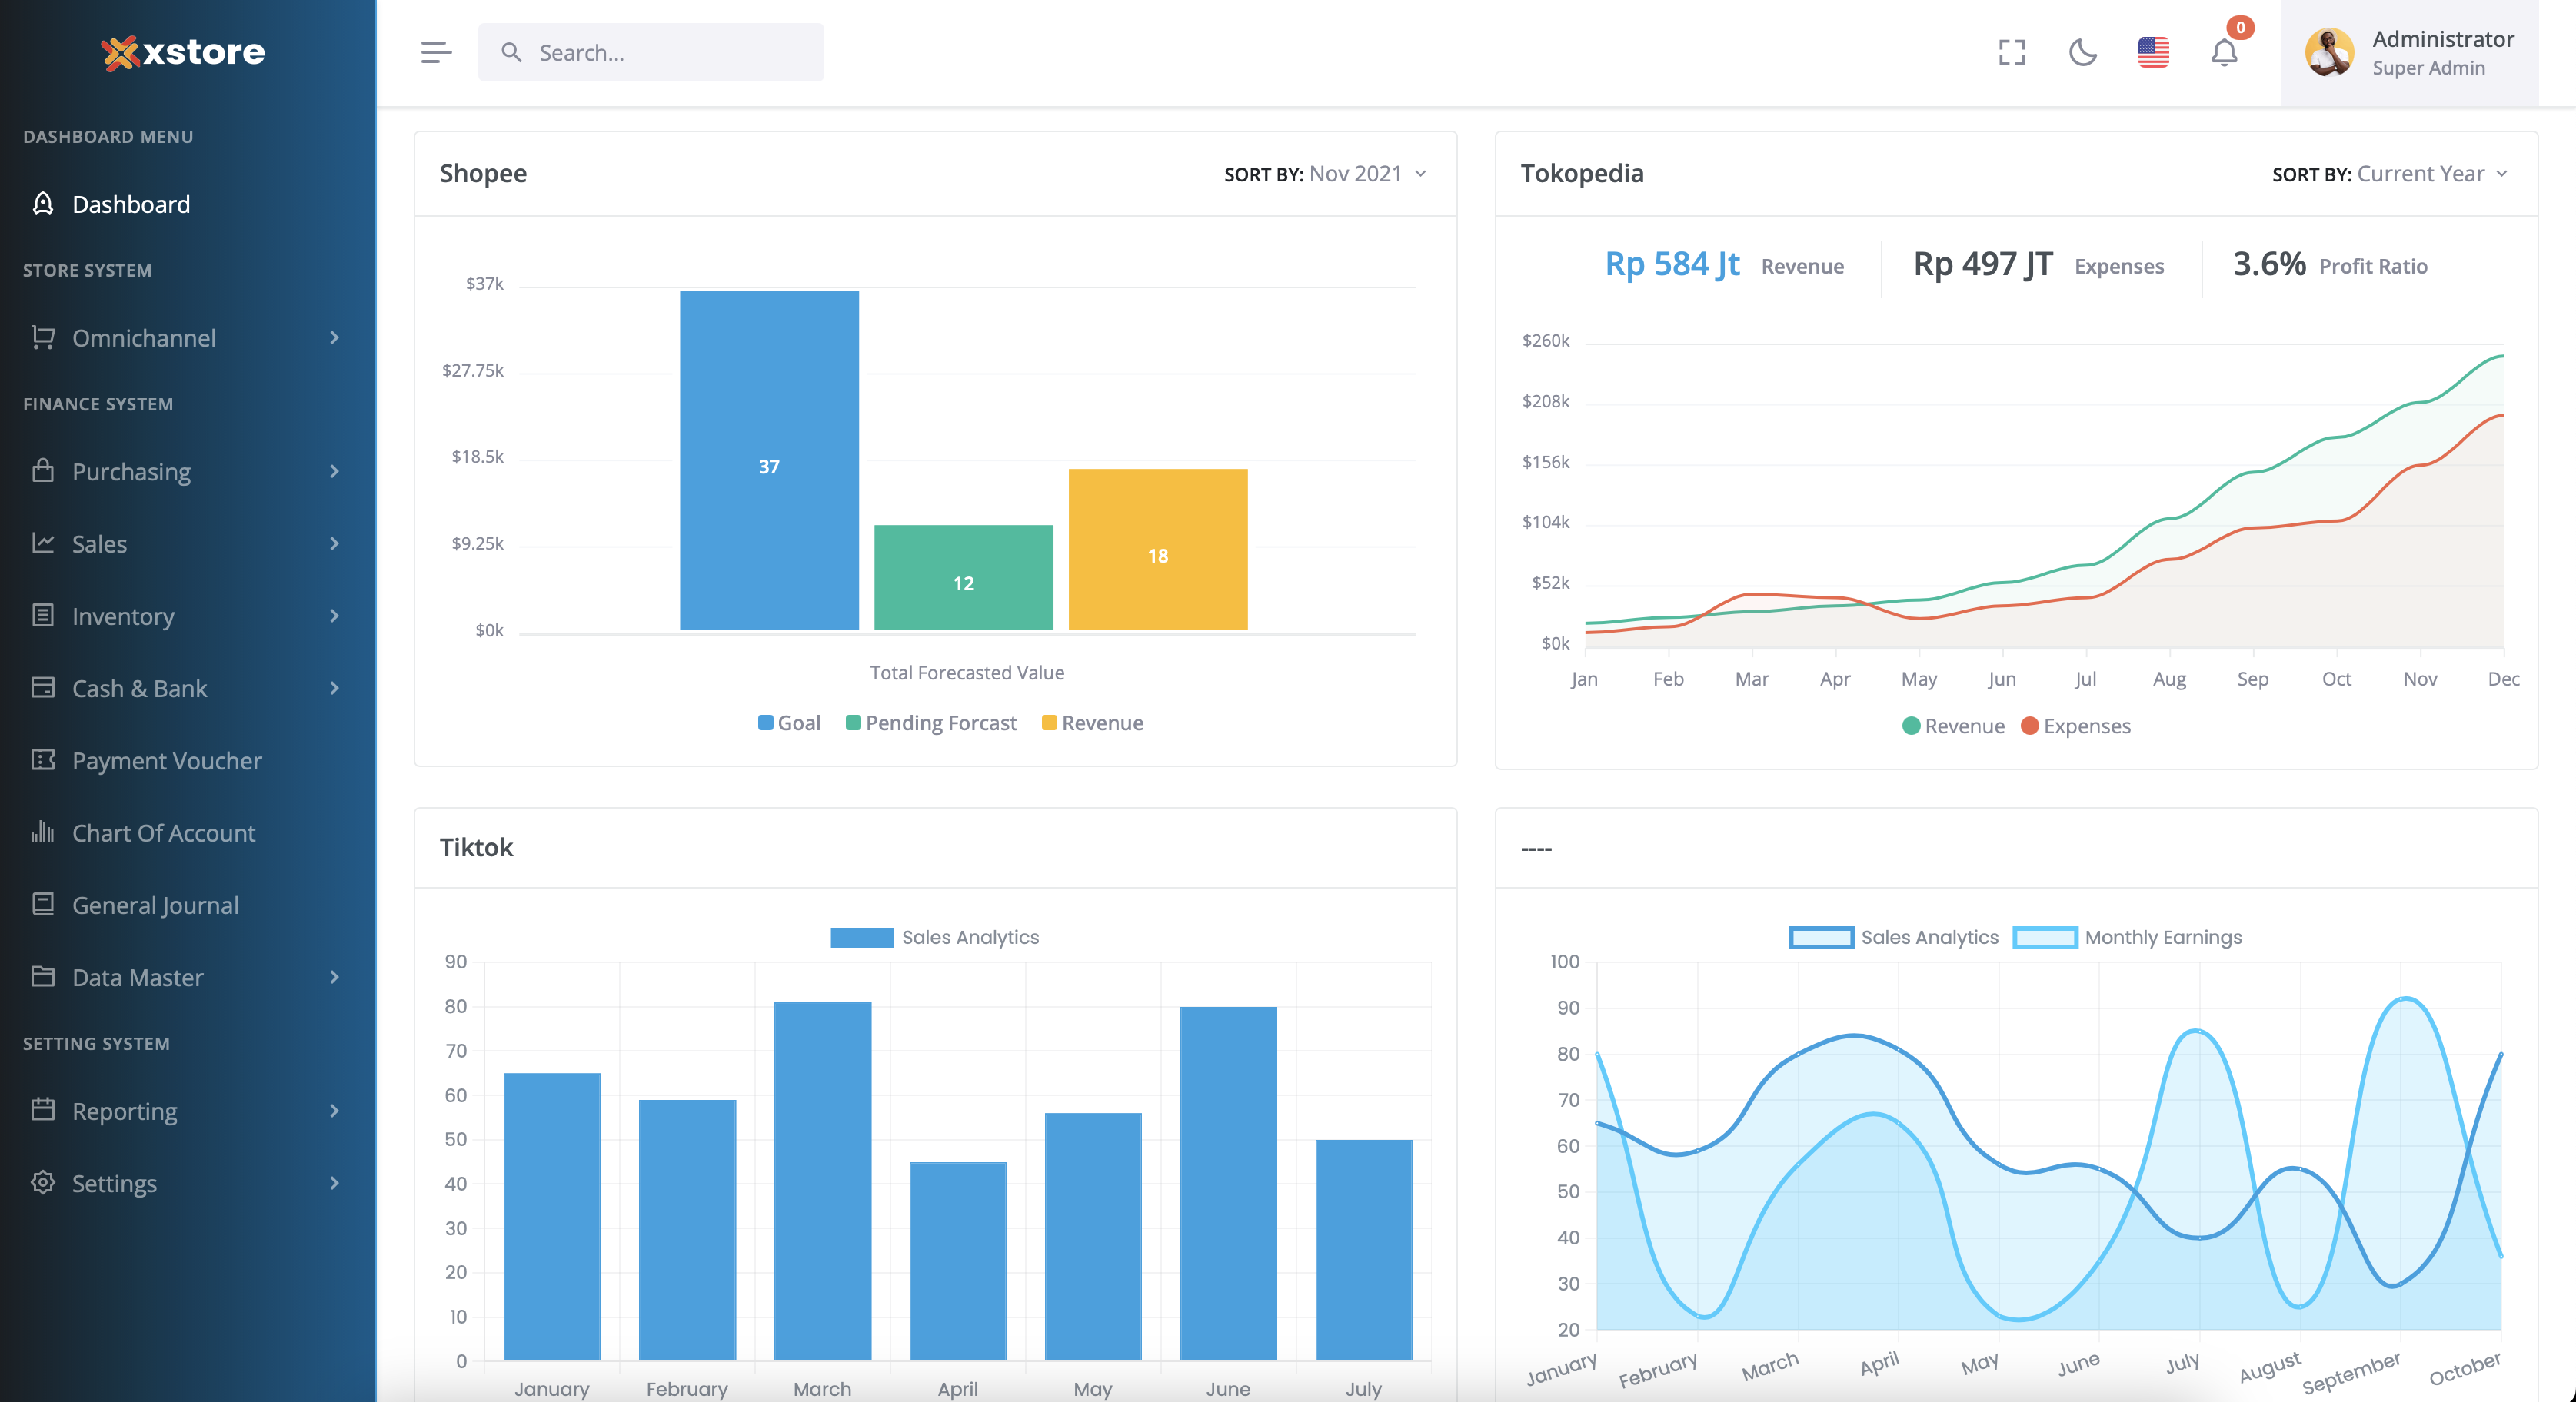Click the Inventory list icon
The height and width of the screenshot is (1402, 2576).
[43, 616]
